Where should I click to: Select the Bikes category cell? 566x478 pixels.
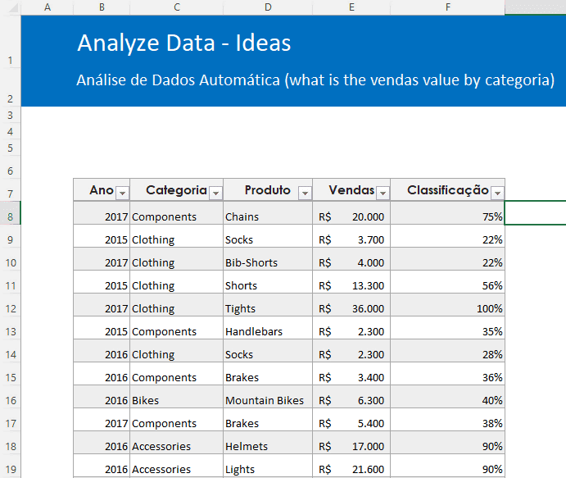click(176, 400)
